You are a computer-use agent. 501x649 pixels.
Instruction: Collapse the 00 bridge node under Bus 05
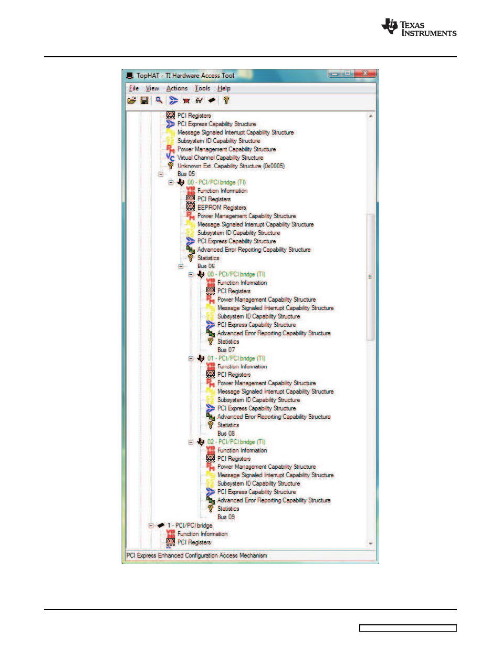pyautogui.click(x=171, y=182)
